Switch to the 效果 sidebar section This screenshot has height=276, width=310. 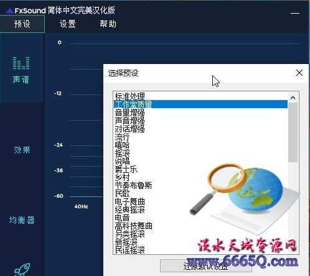[22, 150]
